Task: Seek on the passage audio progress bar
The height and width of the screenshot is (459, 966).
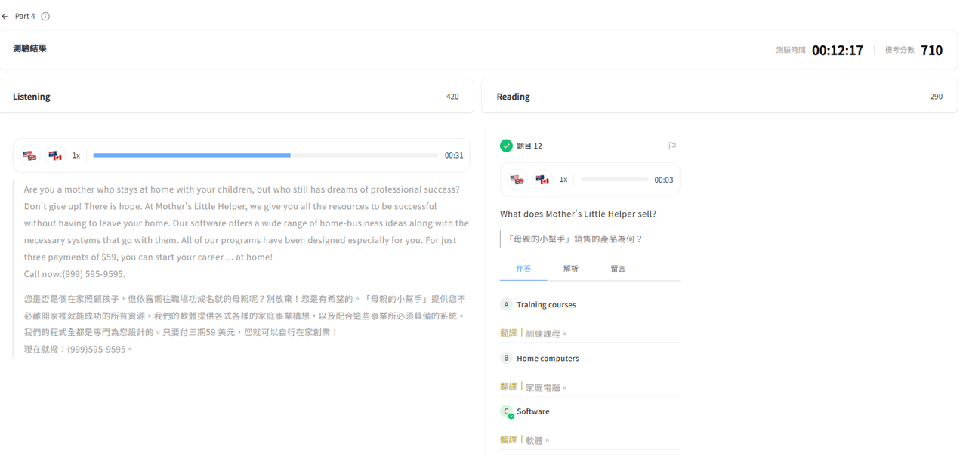Action: [x=266, y=156]
